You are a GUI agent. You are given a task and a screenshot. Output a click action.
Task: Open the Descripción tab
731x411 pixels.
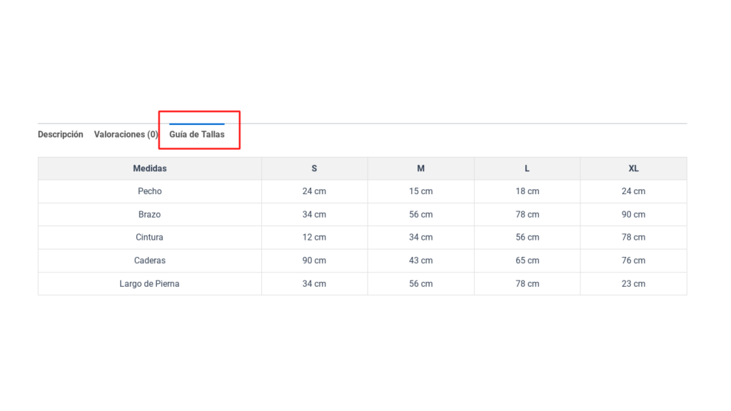coord(61,134)
